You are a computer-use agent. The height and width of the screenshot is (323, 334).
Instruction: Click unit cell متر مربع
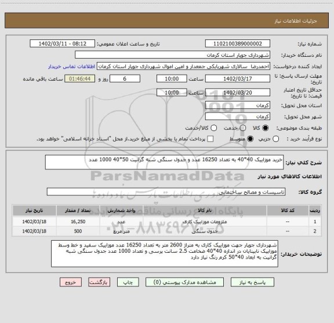[x=121, y=231]
